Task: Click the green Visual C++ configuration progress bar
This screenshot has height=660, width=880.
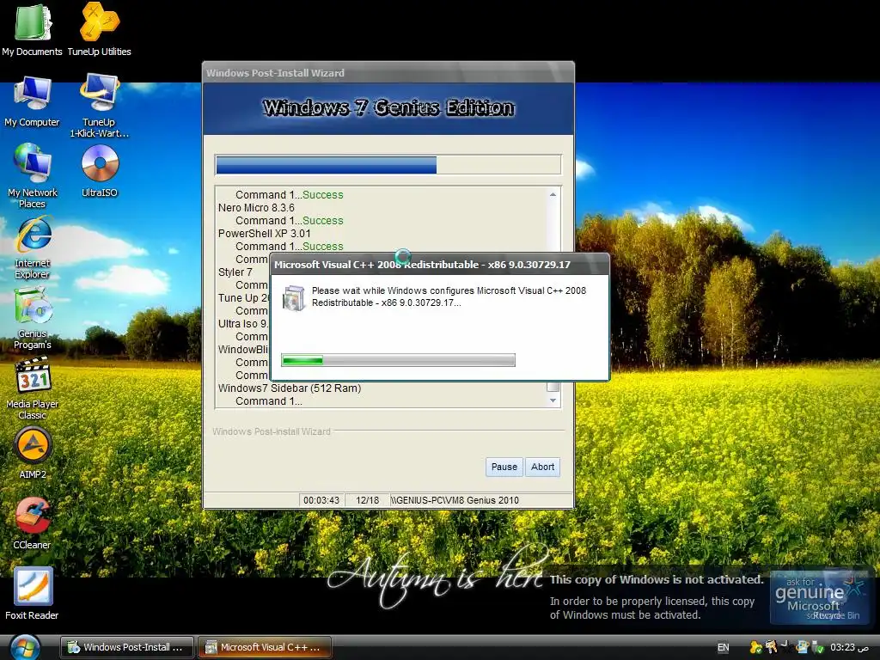Action: pos(398,360)
